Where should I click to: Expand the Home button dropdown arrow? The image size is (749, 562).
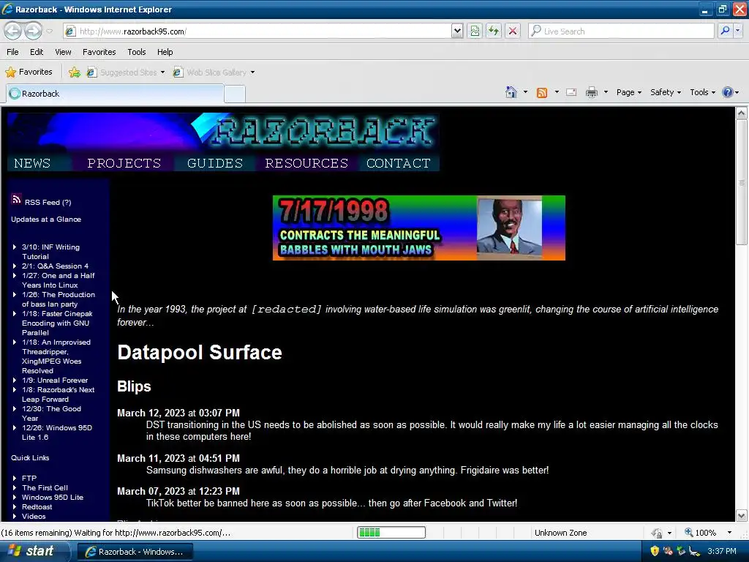pos(525,92)
